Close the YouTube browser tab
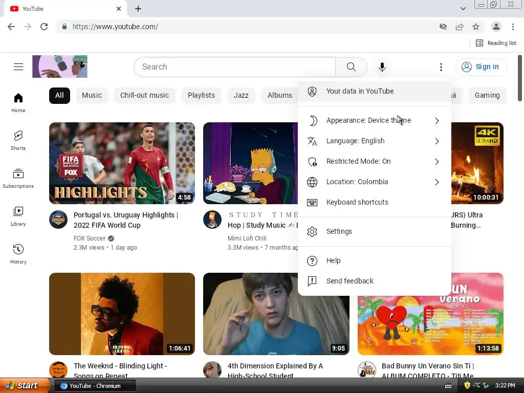Screen dimensions: 524x393 (119, 9)
